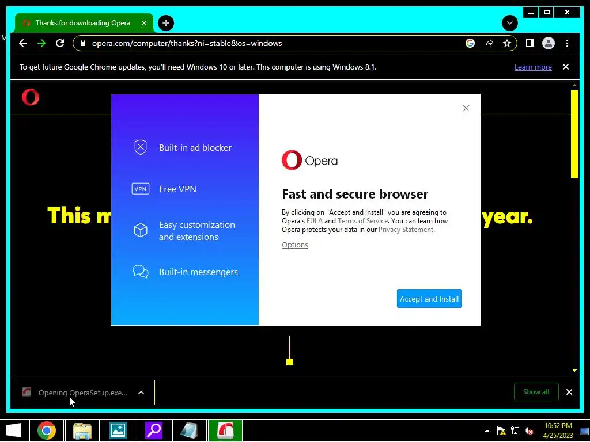Open the Privacy Statement link

[x=406, y=230]
